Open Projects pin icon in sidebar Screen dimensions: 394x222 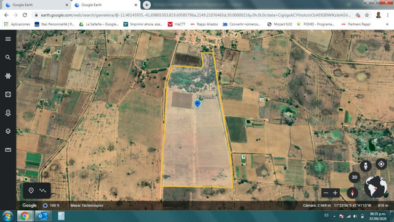click(8, 113)
